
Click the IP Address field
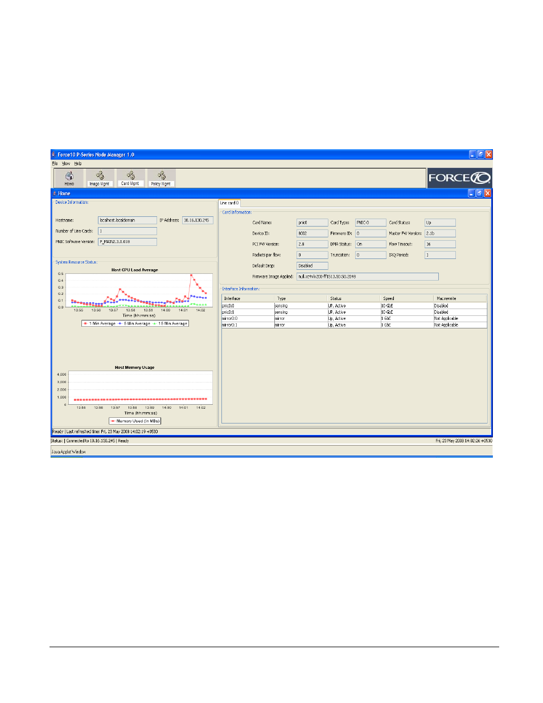(x=198, y=220)
